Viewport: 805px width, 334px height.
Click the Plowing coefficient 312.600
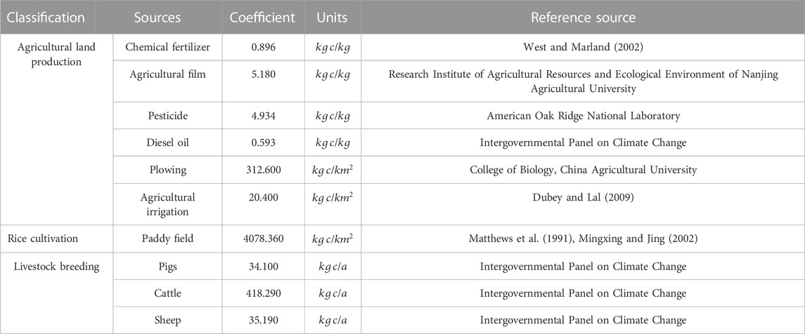coord(262,170)
